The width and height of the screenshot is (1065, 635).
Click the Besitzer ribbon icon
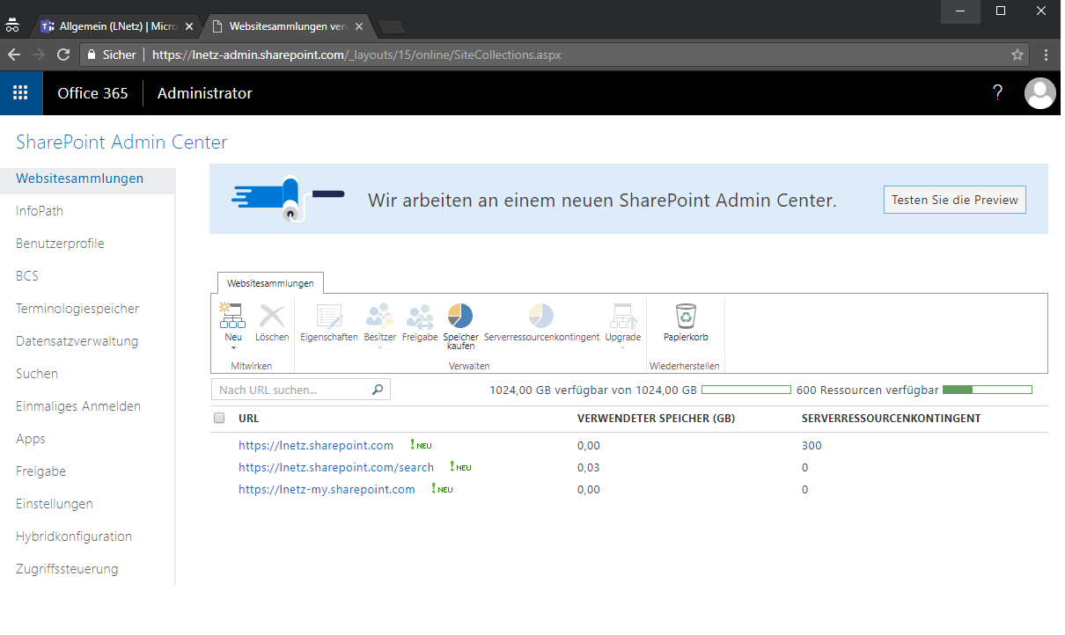click(380, 315)
